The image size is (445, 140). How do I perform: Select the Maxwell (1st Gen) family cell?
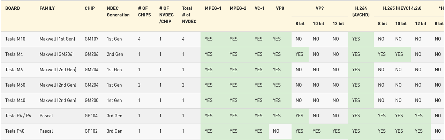(57, 39)
